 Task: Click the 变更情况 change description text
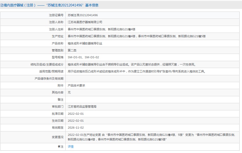pos(151,137)
